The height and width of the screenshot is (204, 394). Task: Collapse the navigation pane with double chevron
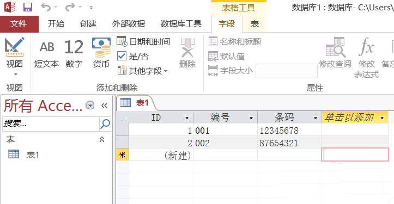click(x=104, y=106)
